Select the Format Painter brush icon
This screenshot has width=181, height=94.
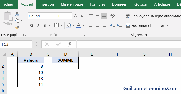pos(17,28)
